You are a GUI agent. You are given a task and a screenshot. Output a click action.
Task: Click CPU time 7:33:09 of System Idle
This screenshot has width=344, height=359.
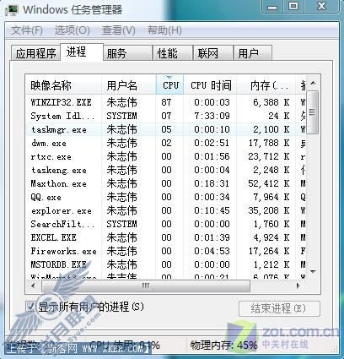(x=212, y=116)
